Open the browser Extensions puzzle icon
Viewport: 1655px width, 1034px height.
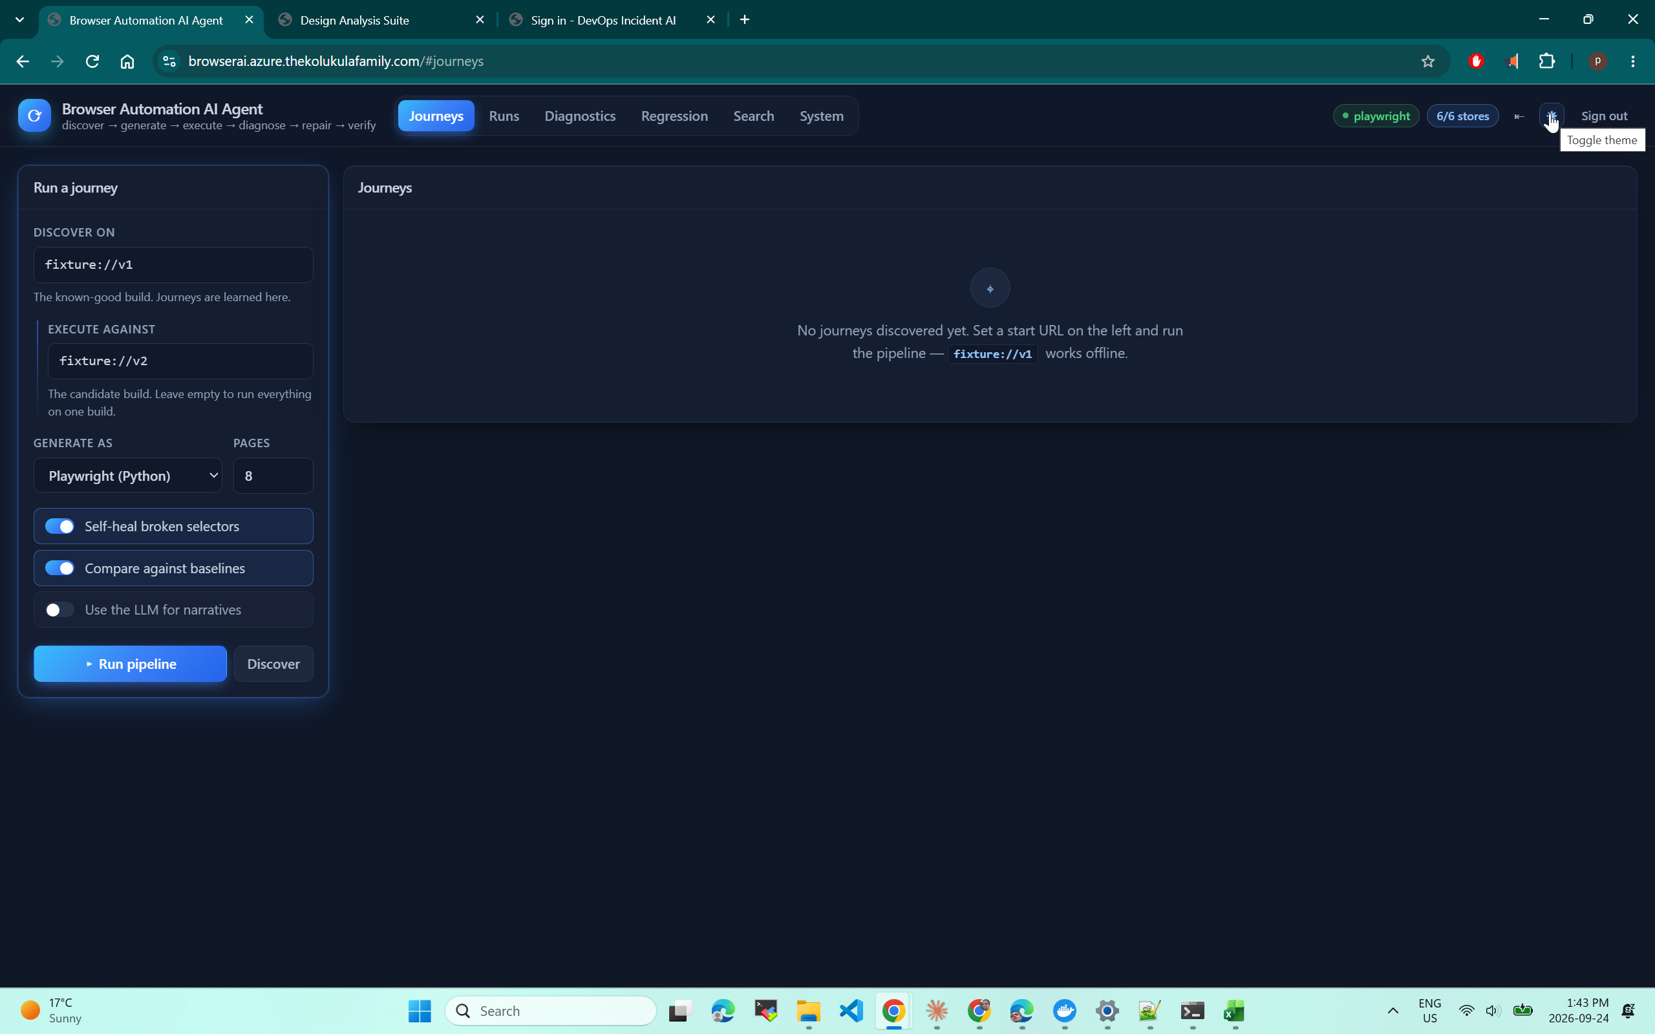(1547, 61)
